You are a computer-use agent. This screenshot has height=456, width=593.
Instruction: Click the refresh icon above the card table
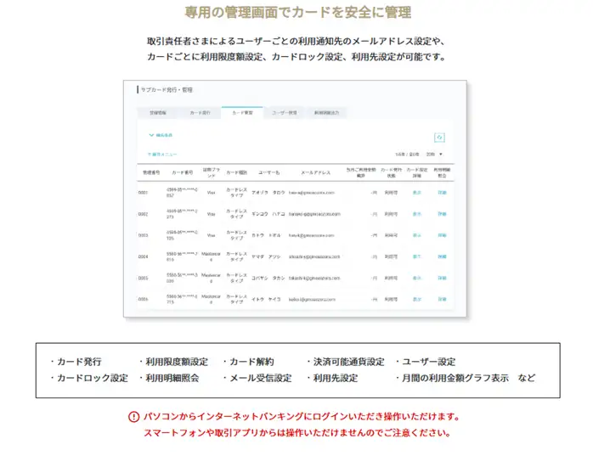pyautogui.click(x=439, y=137)
